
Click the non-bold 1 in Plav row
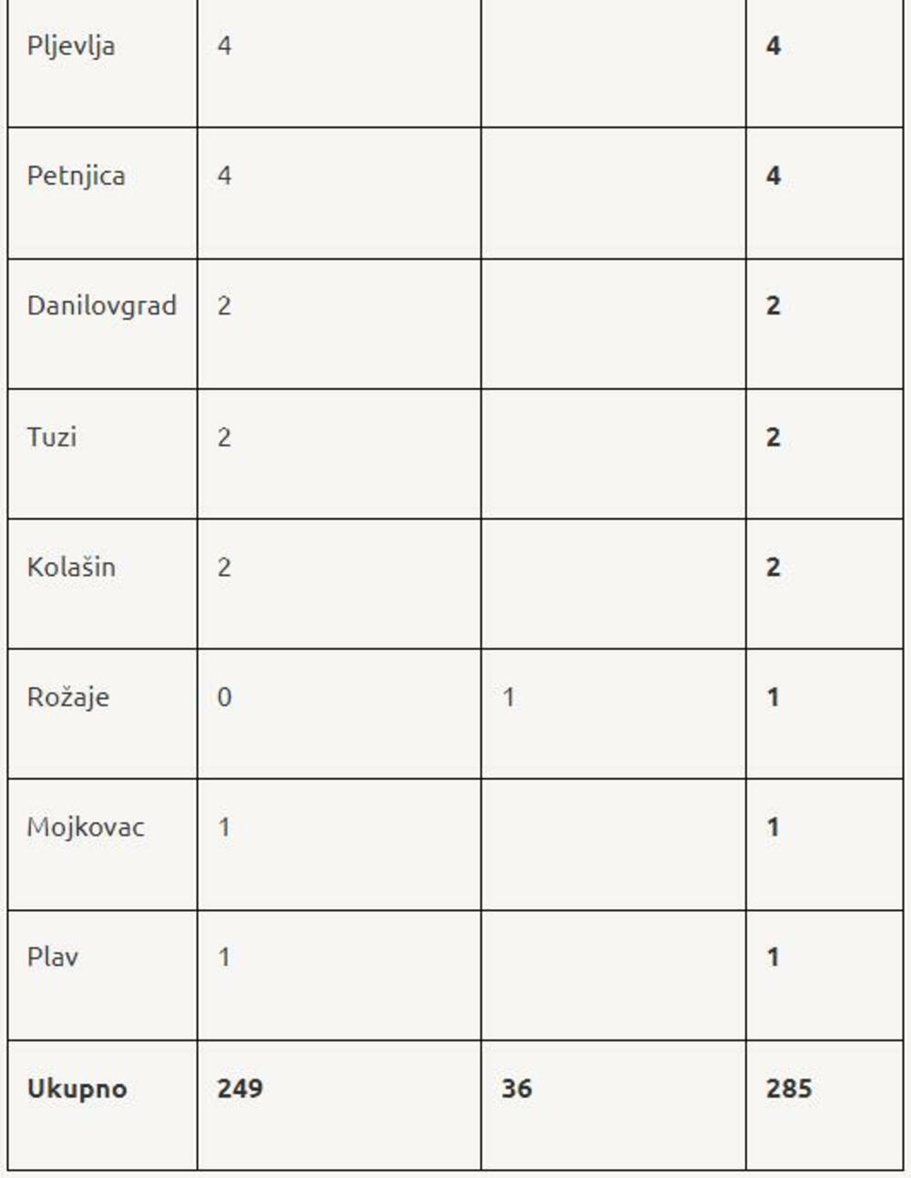coord(224,958)
